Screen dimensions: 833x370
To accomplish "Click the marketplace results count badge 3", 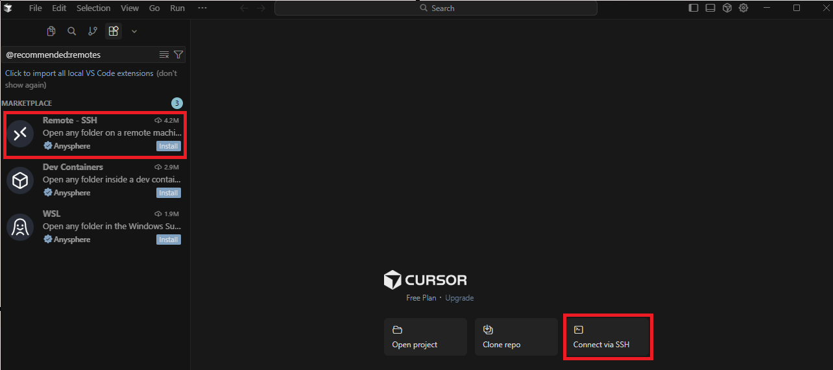I will (x=177, y=103).
